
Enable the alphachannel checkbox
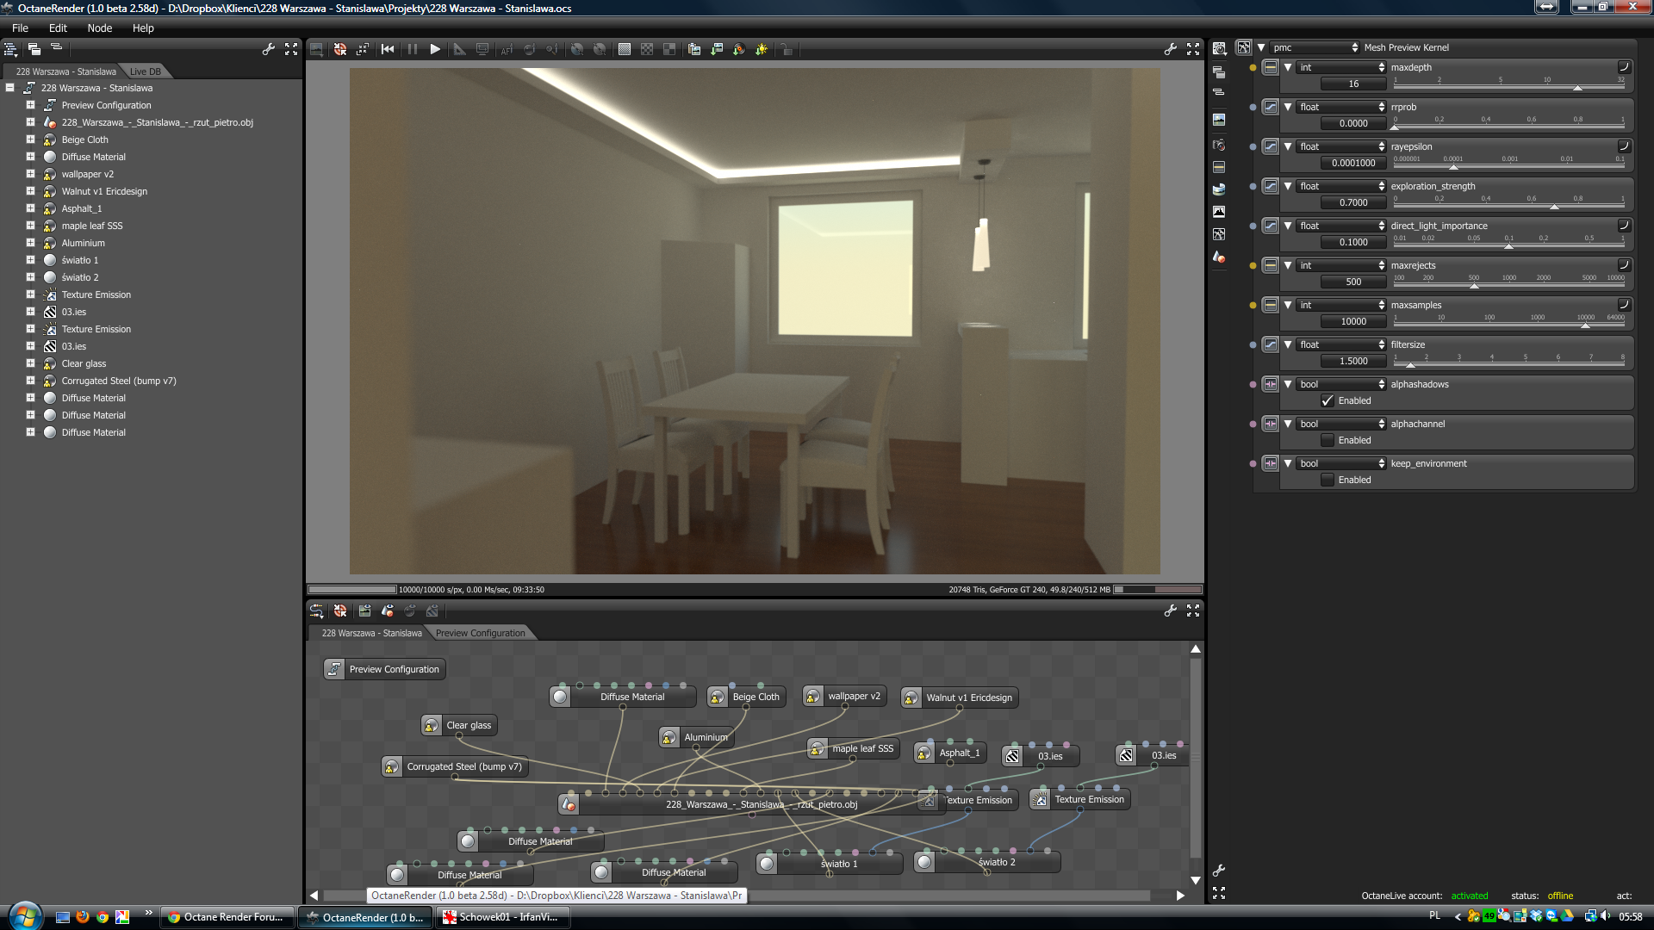click(x=1328, y=440)
